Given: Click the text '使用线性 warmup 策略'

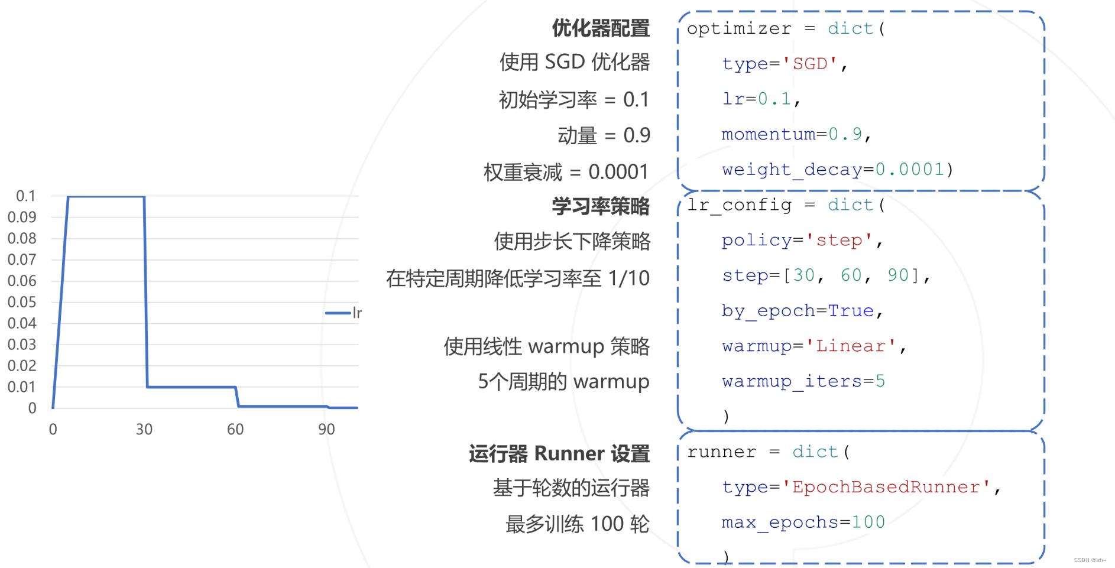Looking at the screenshot, I should click(x=547, y=346).
